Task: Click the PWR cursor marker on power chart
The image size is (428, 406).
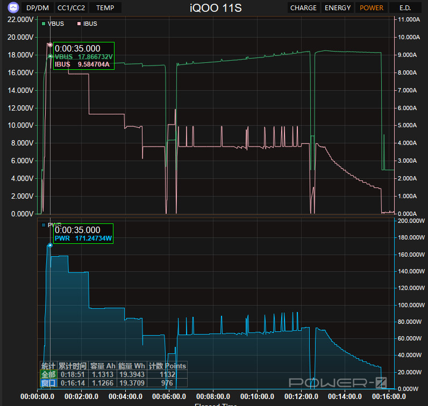Action: tap(50, 245)
